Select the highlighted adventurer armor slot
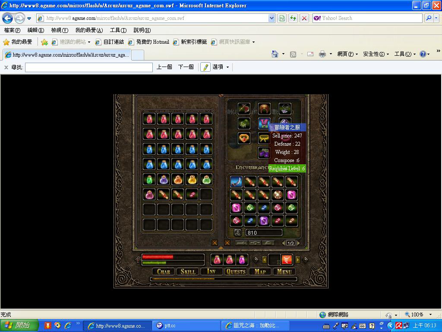Screen dimensions: 442x332 click(x=264, y=123)
